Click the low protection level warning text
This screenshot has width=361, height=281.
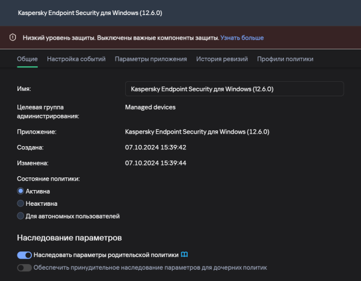tap(120, 38)
